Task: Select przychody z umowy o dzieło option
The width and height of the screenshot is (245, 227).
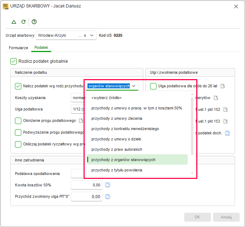Action: (137, 139)
